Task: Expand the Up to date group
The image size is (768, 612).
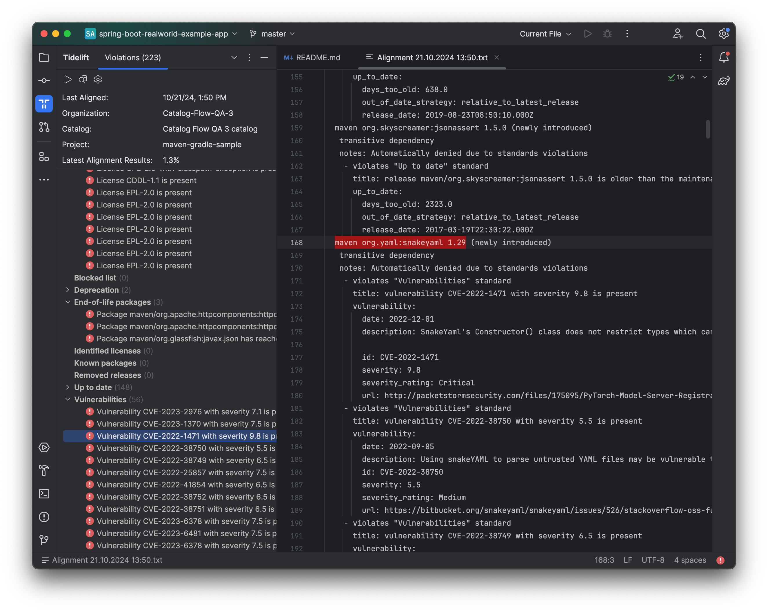Action: pyautogui.click(x=68, y=387)
